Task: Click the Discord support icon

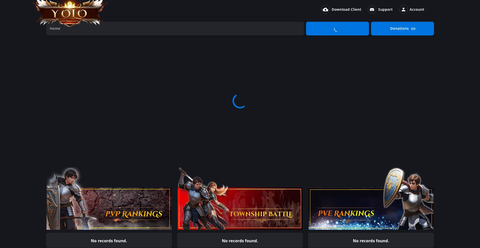Action: tap(372, 9)
